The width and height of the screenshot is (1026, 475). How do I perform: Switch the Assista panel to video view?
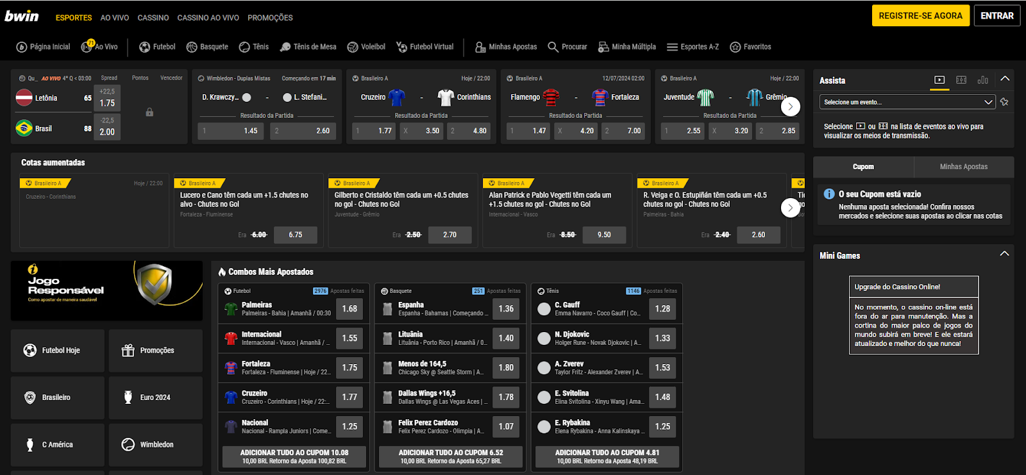tap(939, 80)
